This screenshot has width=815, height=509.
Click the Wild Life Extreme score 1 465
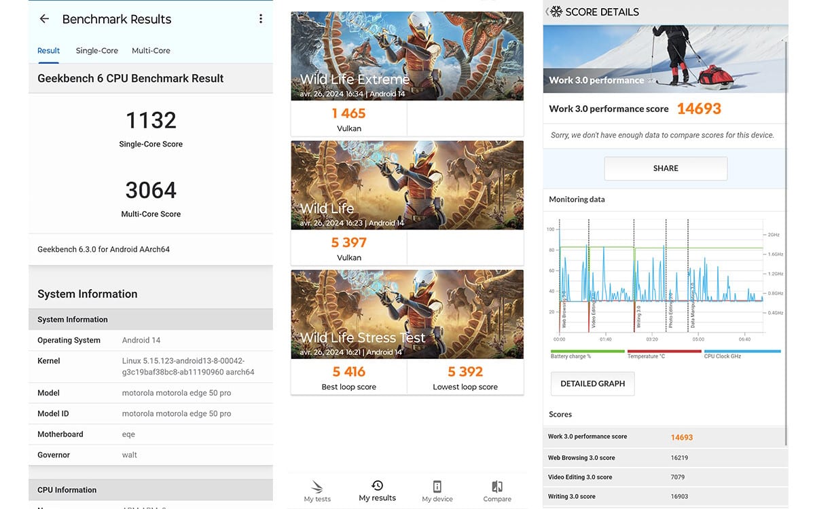tap(349, 113)
